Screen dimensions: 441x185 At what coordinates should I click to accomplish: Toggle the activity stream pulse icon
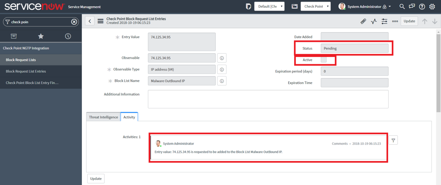click(374, 21)
